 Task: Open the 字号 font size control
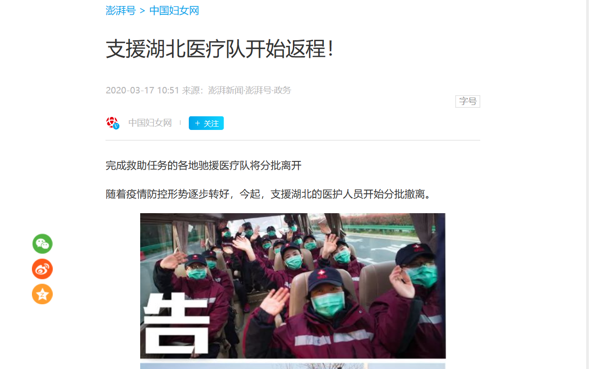tap(468, 101)
